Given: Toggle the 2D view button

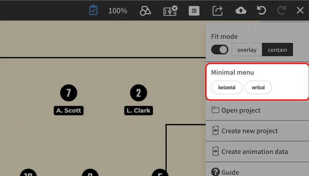Looking at the screenshot, I should (194, 11).
